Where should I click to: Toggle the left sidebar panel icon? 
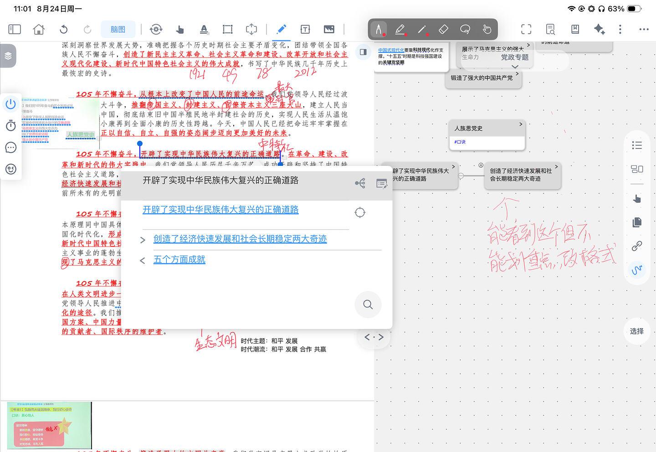(x=15, y=29)
